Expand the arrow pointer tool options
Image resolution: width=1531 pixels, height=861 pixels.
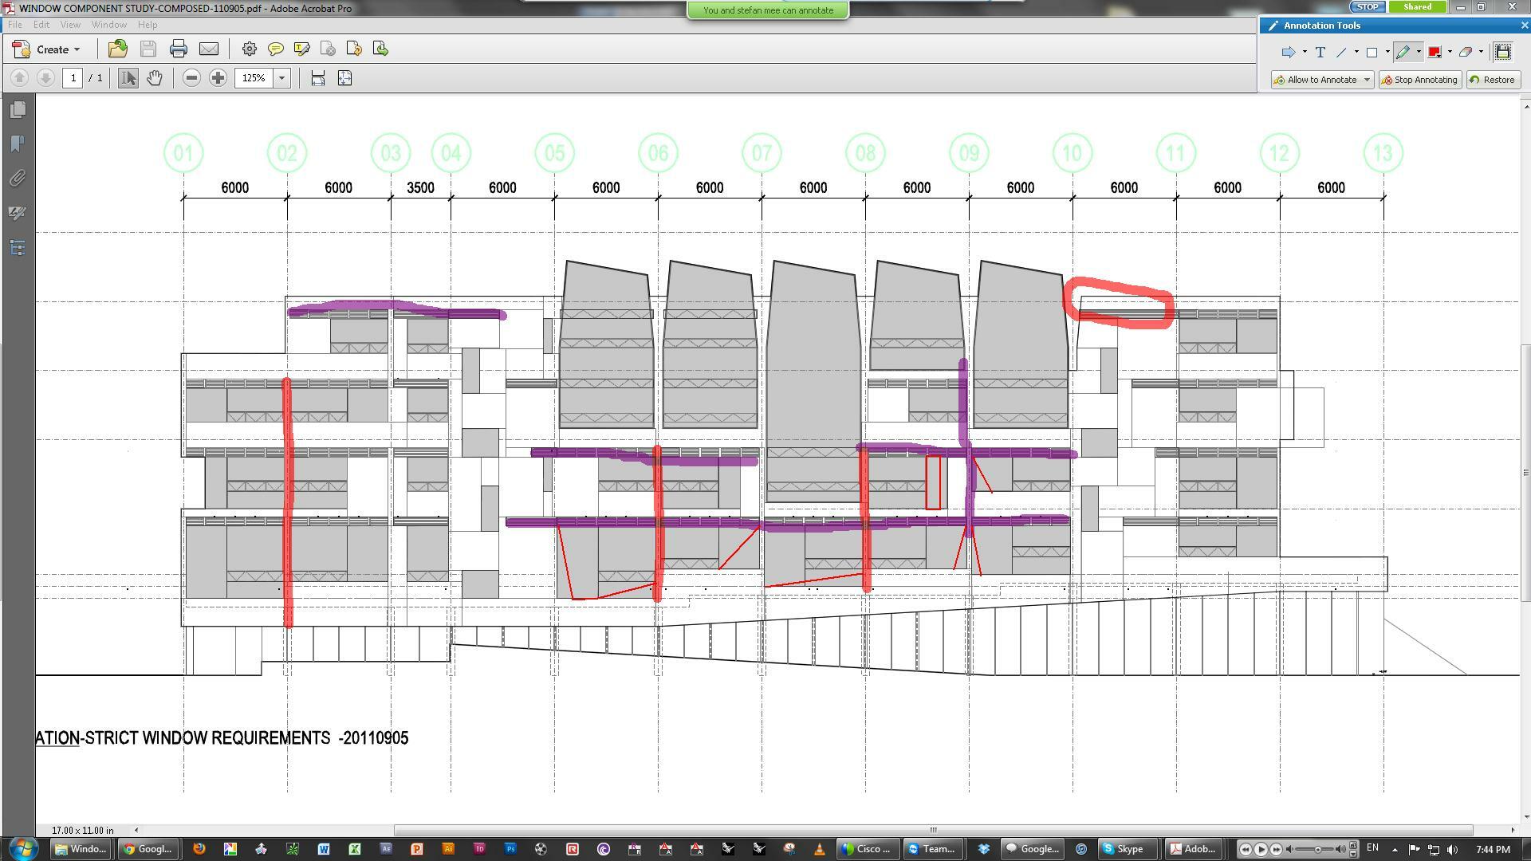point(1305,53)
